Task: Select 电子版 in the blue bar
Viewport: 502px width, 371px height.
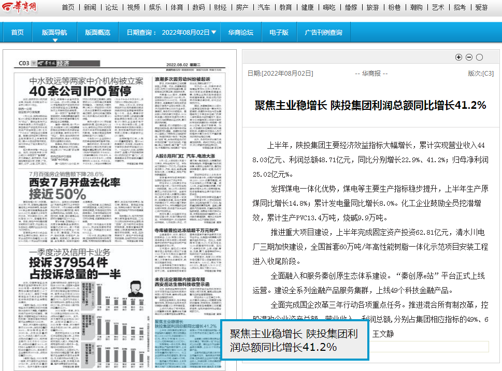Action: coord(278,32)
